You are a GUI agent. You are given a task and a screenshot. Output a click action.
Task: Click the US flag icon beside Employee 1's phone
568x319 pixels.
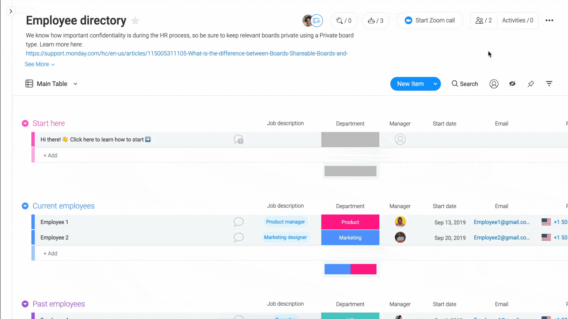546,222
